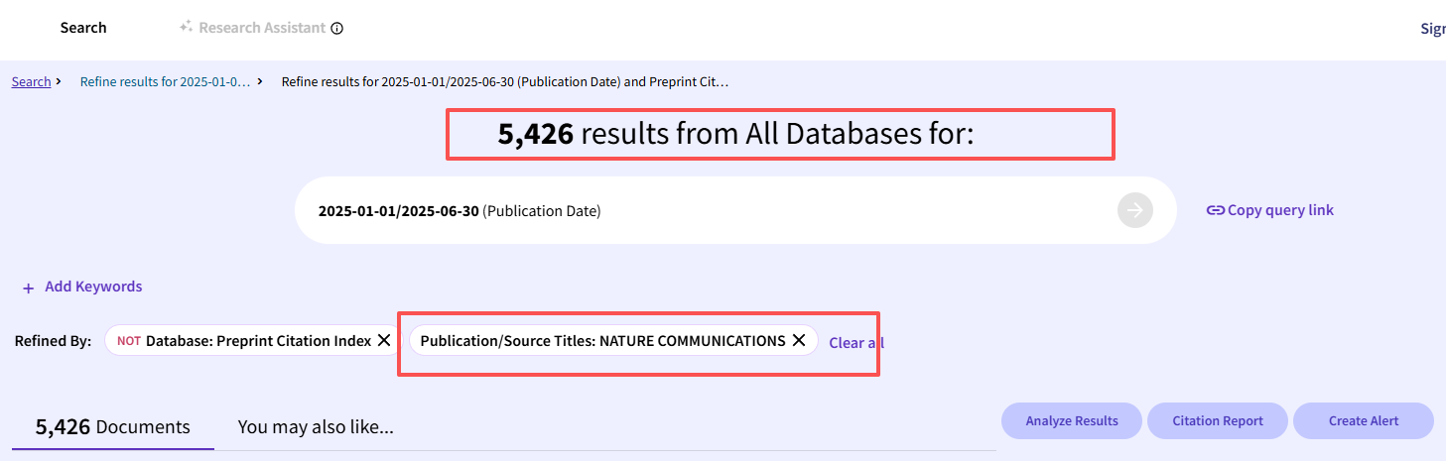Clear all applied refinements
This screenshot has width=1446, height=461.
click(855, 343)
